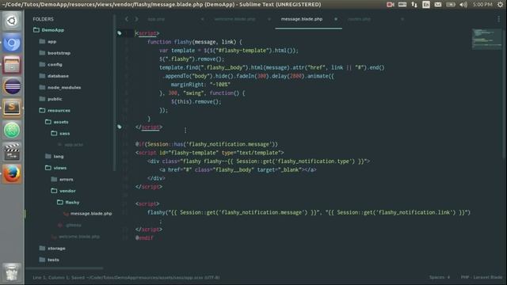The height and width of the screenshot is (285, 507).
Task: Open the keyboard indicator in top panel
Action: (x=402, y=5)
